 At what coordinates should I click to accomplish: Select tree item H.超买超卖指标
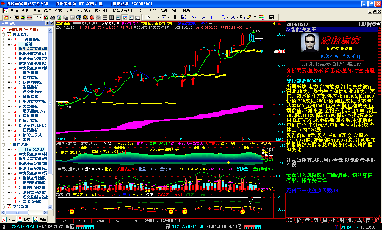click(x=32, y=111)
